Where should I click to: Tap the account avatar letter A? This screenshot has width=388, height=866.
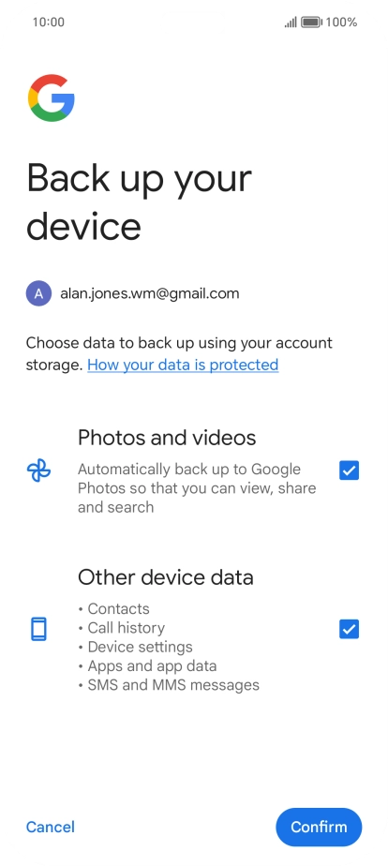point(38,293)
